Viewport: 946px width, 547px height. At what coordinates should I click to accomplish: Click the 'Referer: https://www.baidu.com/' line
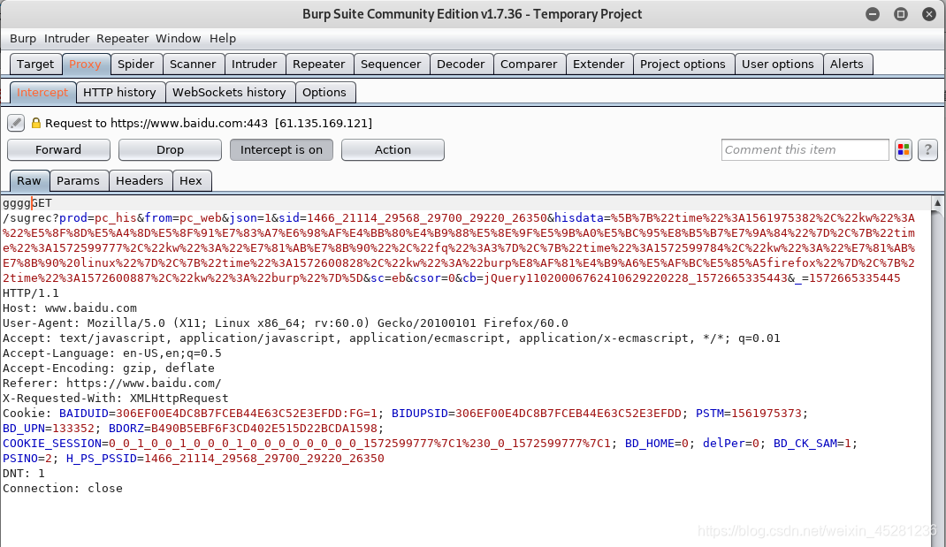coord(112,384)
